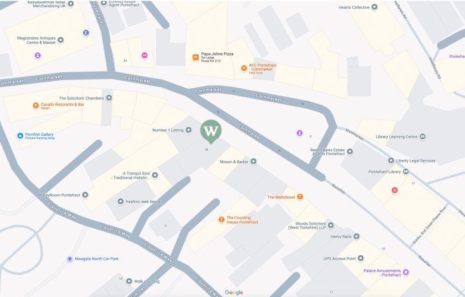Select the Papa Johns Pizza restaurant icon

click(195, 58)
